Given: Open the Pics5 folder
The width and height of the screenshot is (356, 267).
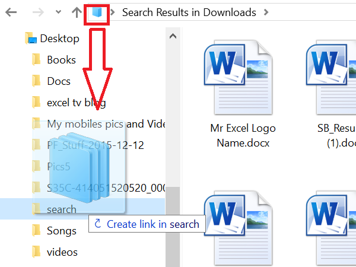Looking at the screenshot, I should tap(58, 167).
